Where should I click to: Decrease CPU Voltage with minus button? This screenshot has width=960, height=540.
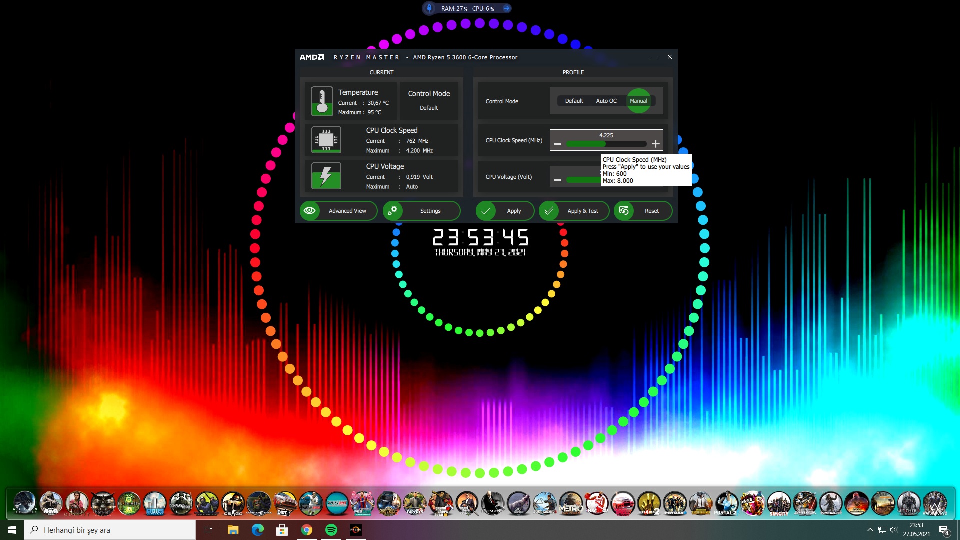coord(557,180)
